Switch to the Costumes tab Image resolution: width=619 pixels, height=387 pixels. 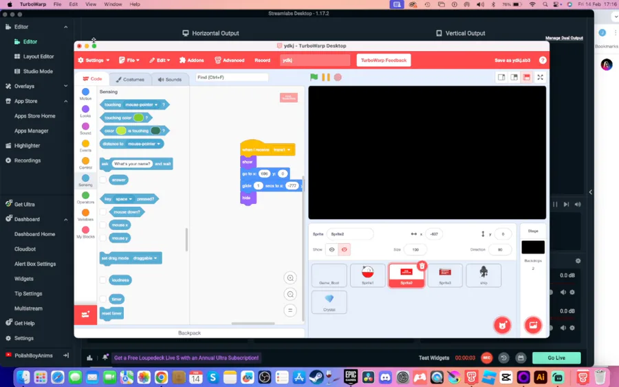130,79
